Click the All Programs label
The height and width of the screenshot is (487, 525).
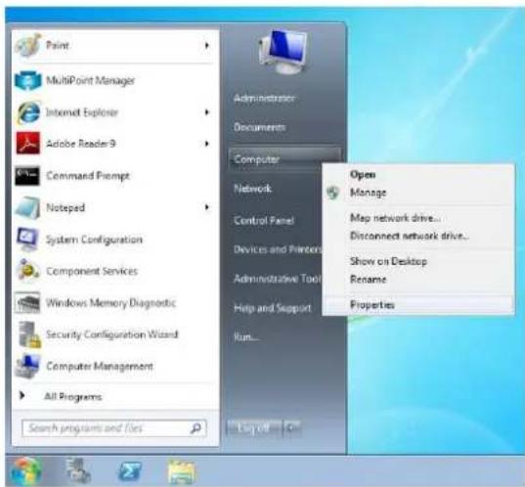click(72, 397)
